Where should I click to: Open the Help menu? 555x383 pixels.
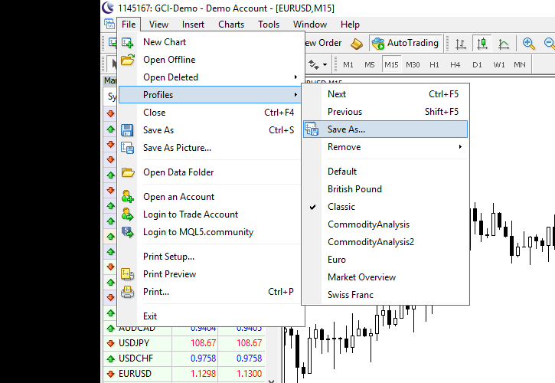pyautogui.click(x=350, y=25)
